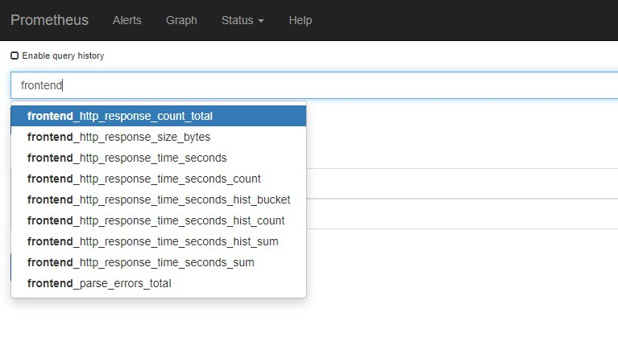Click the caret arrow next to Status
Screen dimensions: 618x362
coord(261,21)
